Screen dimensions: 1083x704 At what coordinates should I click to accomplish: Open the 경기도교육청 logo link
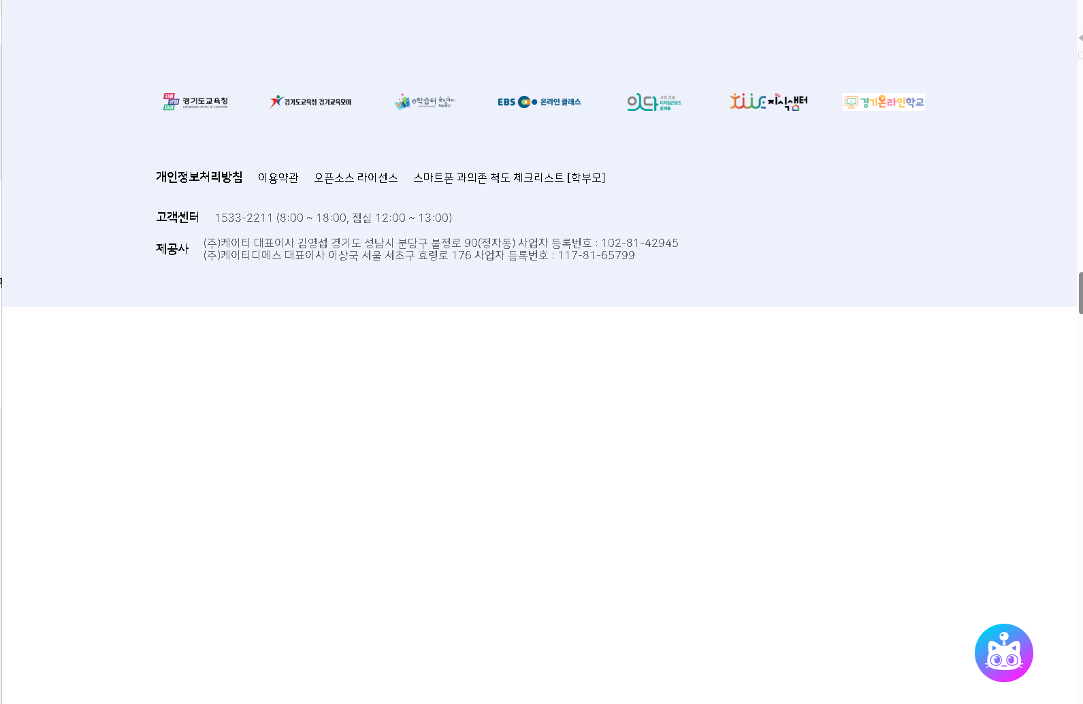tap(195, 102)
